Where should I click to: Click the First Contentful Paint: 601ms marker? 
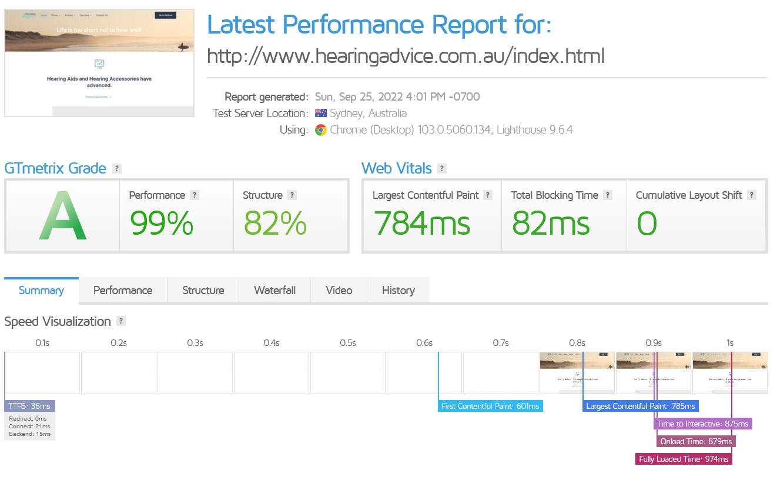point(490,406)
